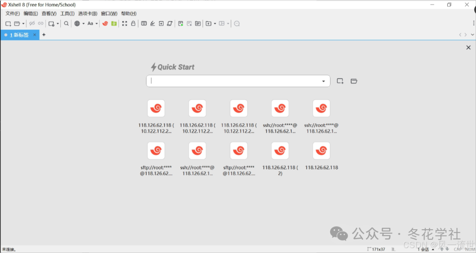Expand the Quick Start field dropdown arrow
Viewport: 476px width, 253px height.
(324, 81)
